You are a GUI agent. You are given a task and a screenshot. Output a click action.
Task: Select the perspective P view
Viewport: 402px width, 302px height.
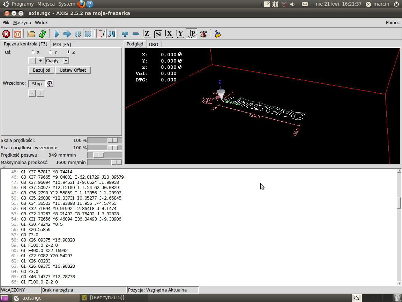[x=192, y=34]
